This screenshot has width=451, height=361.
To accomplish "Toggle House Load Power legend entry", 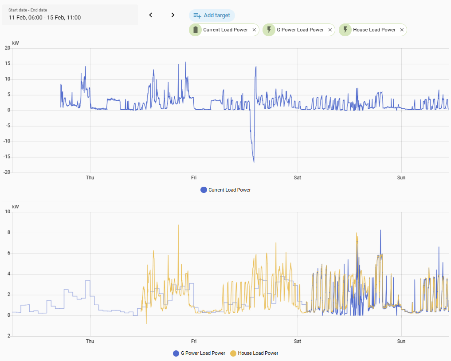I will 254,353.
